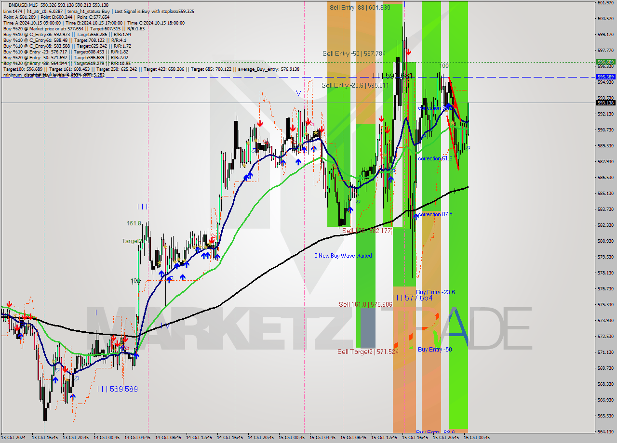The width and height of the screenshot is (617, 443).
Task: Click the 'correction 87.5' label
Action: point(435,214)
